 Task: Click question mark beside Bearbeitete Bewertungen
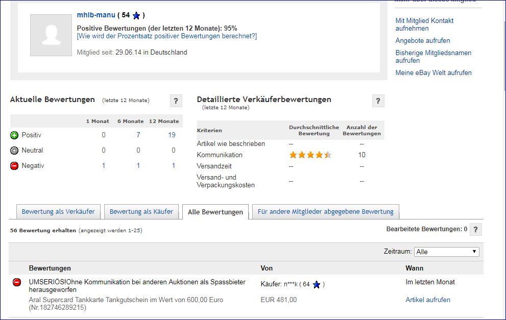[475, 230]
